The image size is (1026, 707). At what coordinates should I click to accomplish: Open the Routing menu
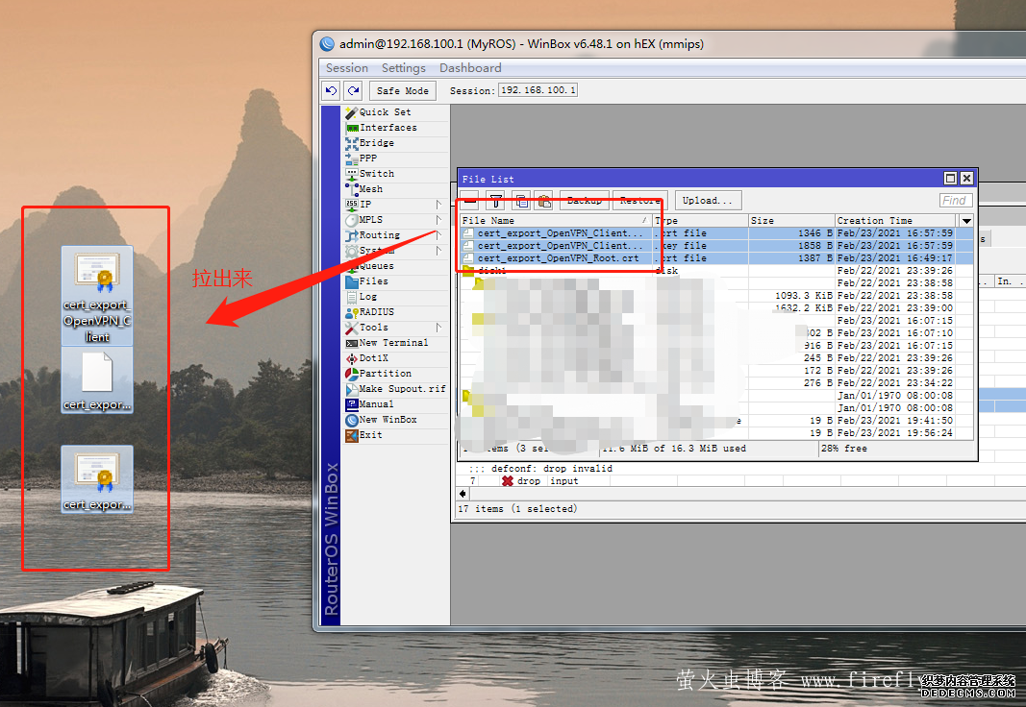click(379, 234)
